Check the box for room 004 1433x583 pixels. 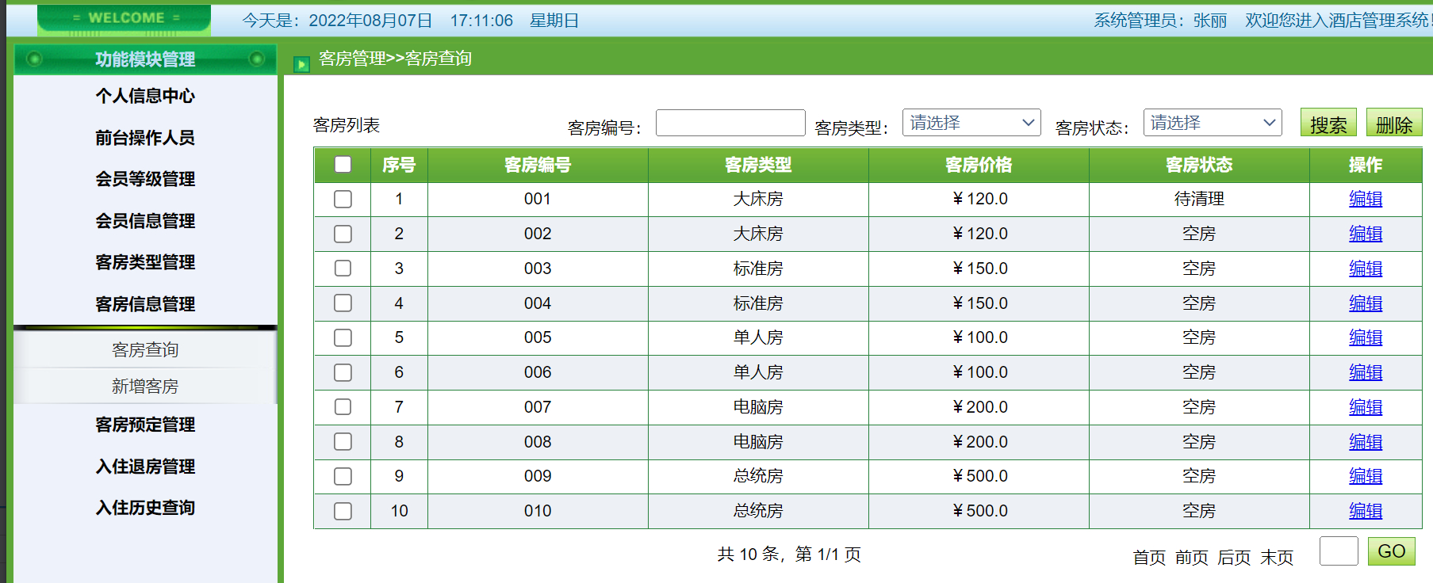pos(343,303)
